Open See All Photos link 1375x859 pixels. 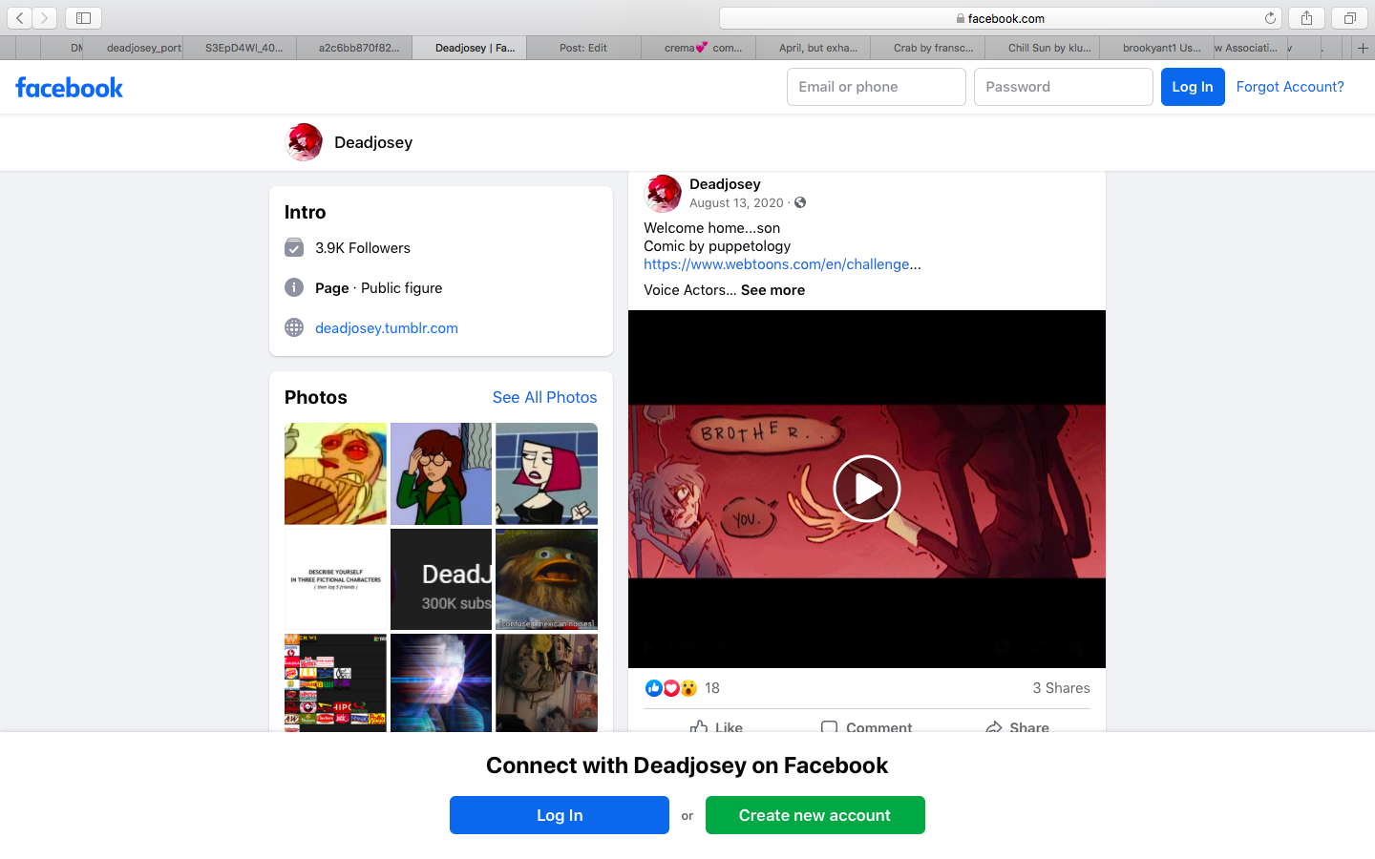[x=544, y=397]
